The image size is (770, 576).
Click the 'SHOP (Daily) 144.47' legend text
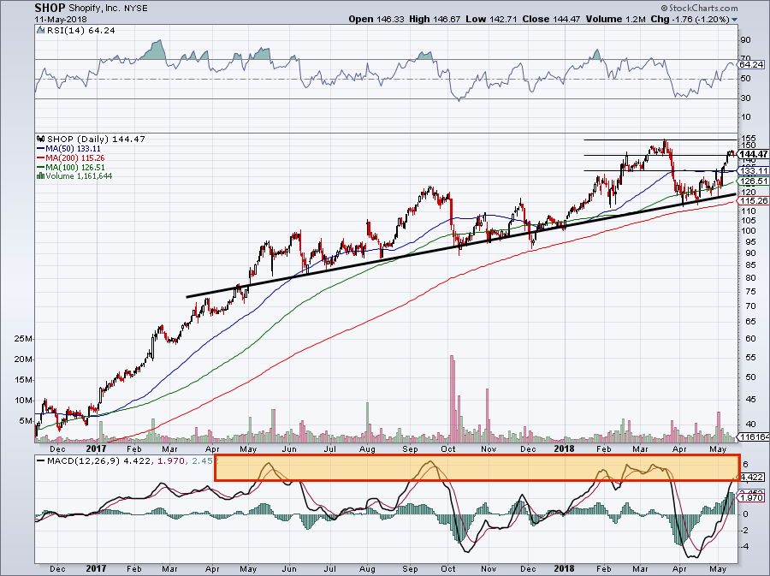point(96,140)
